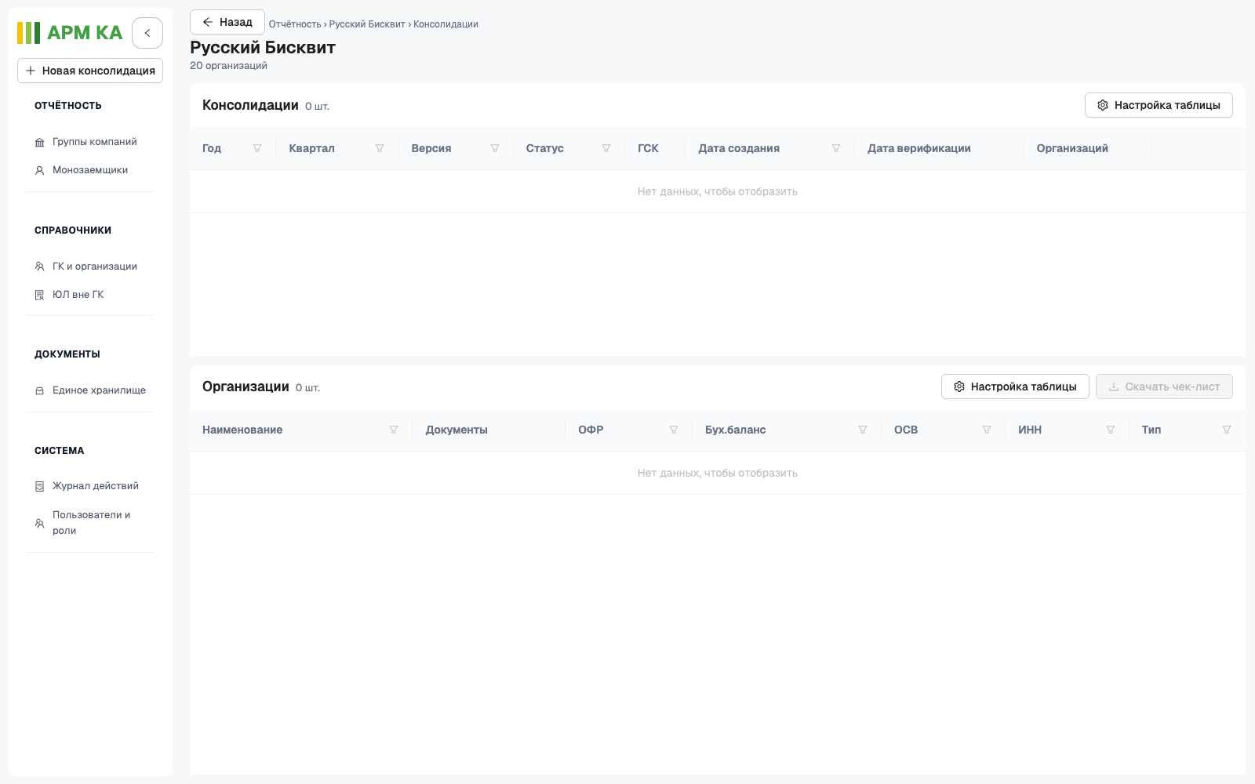The width and height of the screenshot is (1255, 784).
Task: Click Русский Бисквит breadcrumb link
Action: [367, 24]
